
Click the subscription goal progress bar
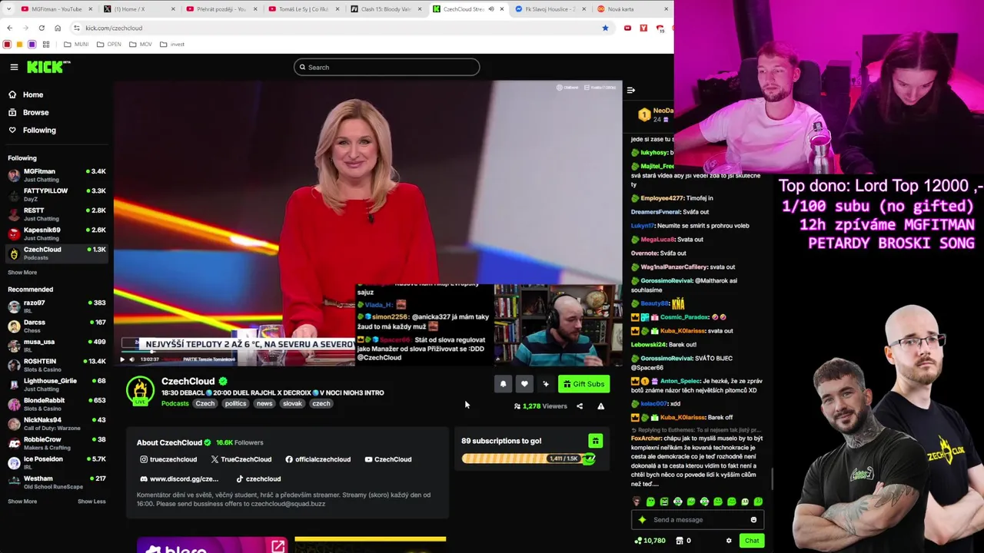coord(529,459)
